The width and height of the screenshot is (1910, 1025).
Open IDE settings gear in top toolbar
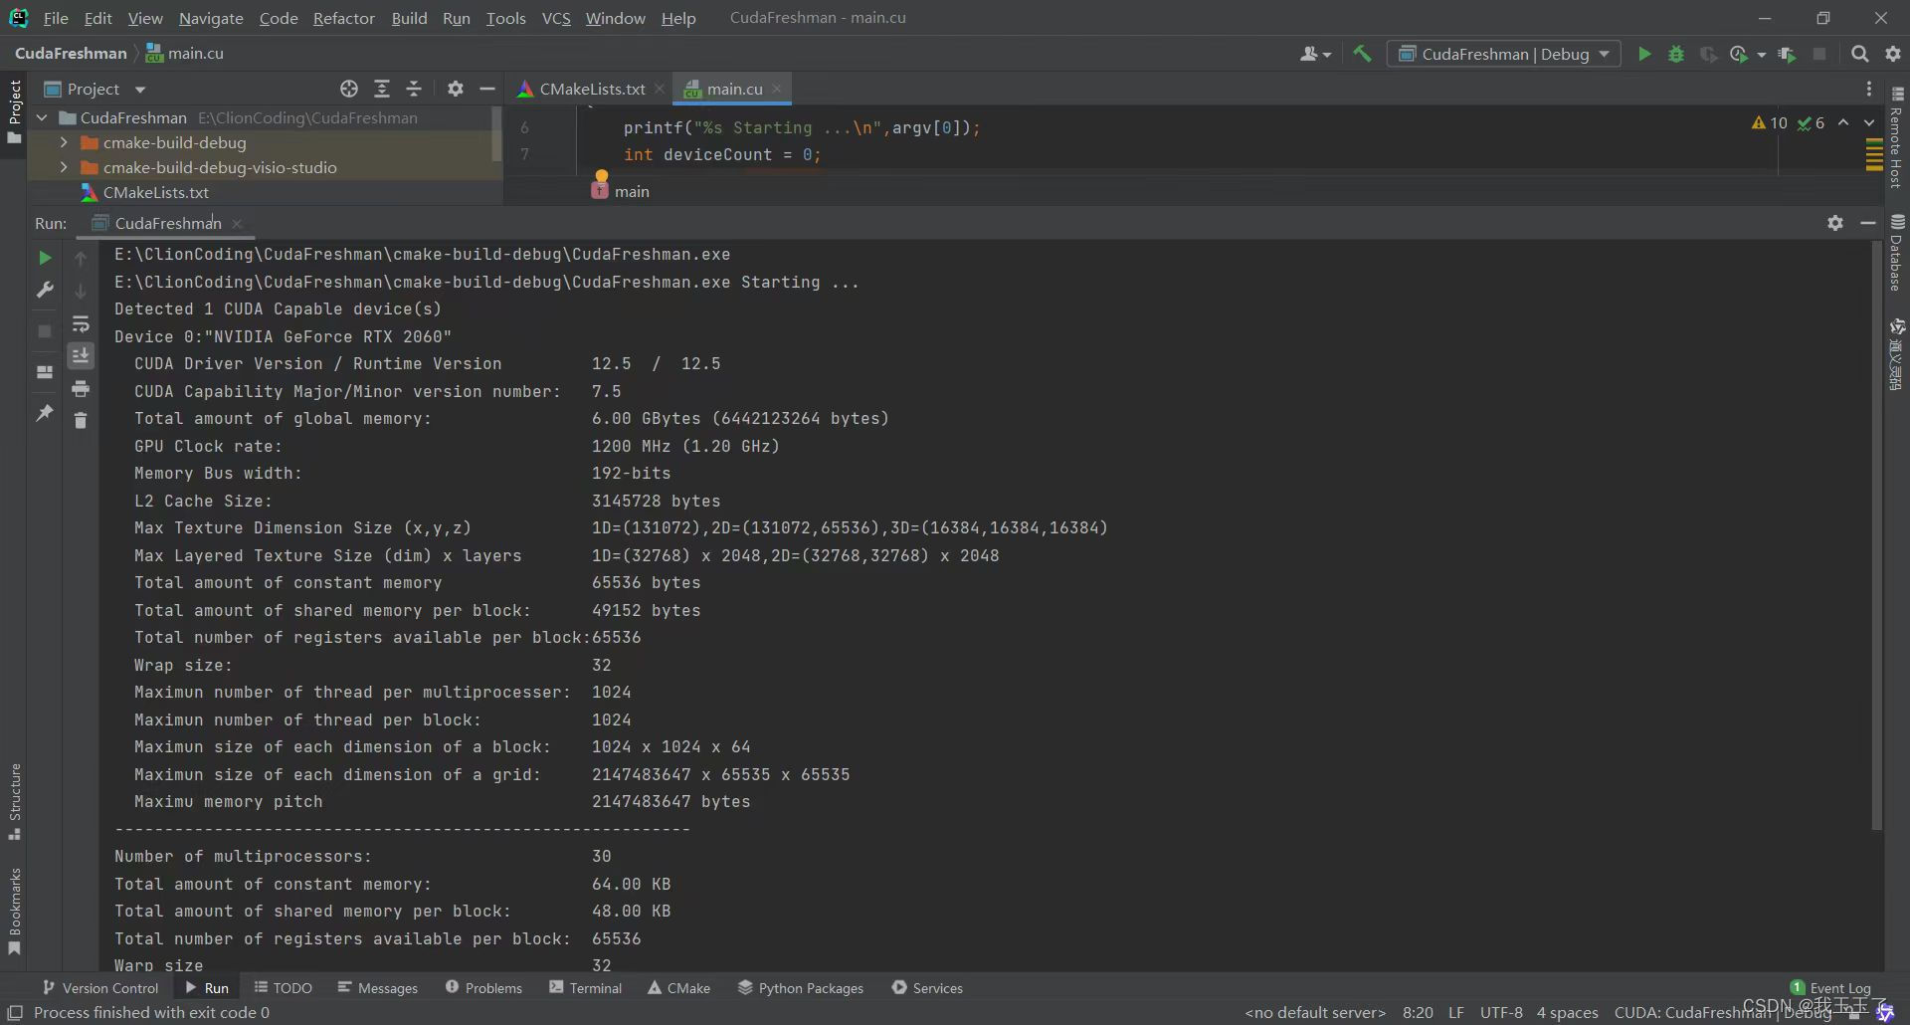click(x=1893, y=54)
